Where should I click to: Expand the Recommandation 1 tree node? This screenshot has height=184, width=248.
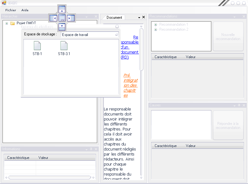[156, 24]
